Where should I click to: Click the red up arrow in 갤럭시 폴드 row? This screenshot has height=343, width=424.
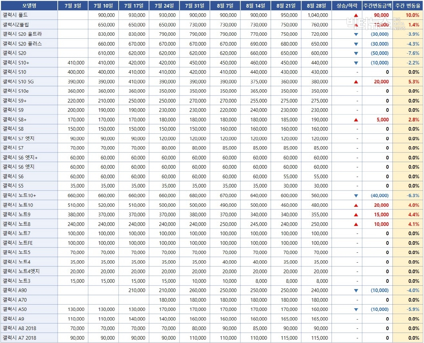[x=356, y=15]
